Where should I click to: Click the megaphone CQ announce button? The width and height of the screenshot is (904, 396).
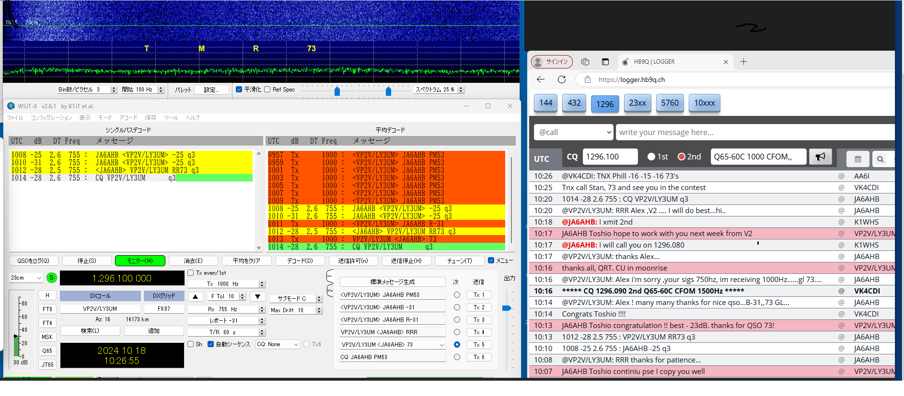coord(820,157)
